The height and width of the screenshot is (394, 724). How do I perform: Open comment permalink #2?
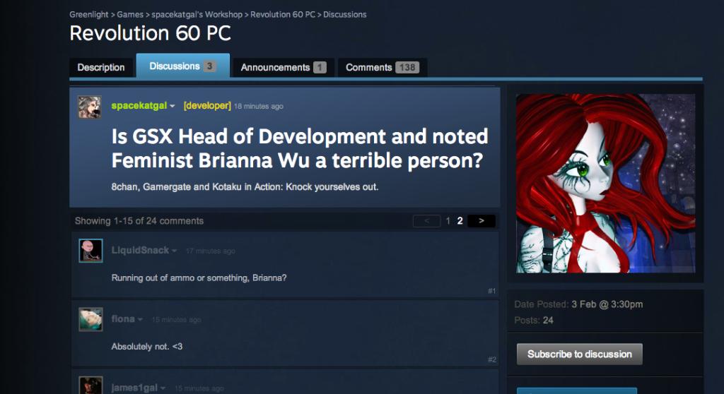pyautogui.click(x=491, y=359)
